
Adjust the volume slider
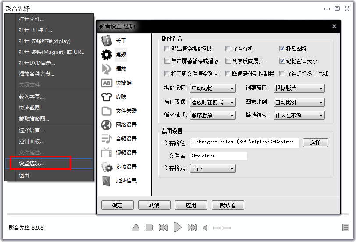(222, 228)
